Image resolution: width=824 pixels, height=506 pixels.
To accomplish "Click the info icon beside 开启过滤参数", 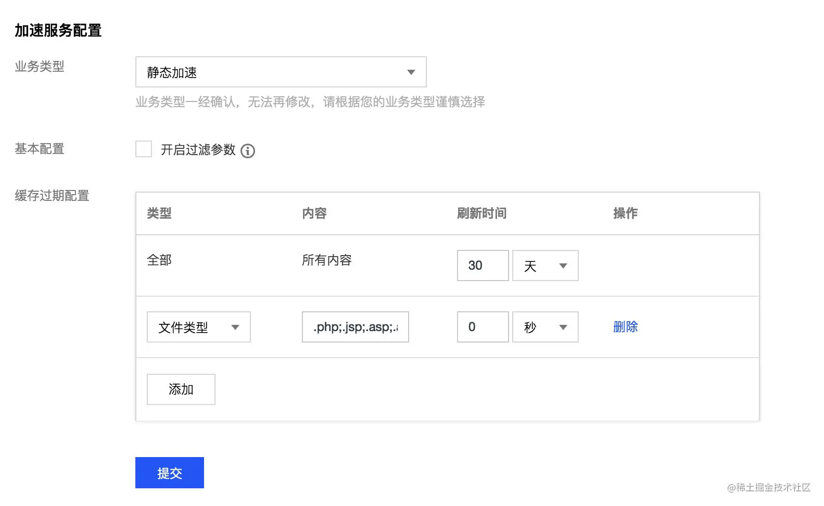I will click(248, 151).
